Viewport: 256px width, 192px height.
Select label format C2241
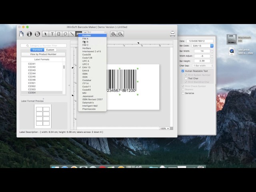tap(32, 64)
